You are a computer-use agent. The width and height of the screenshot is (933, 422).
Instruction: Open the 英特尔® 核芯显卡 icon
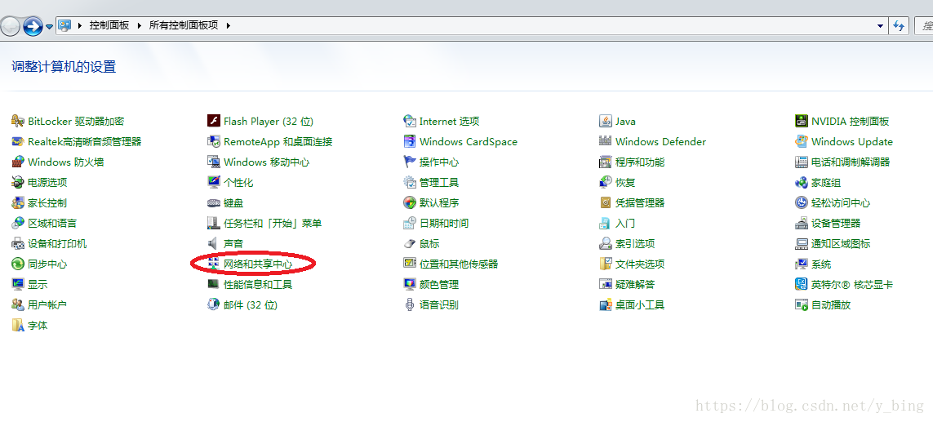[x=802, y=285]
